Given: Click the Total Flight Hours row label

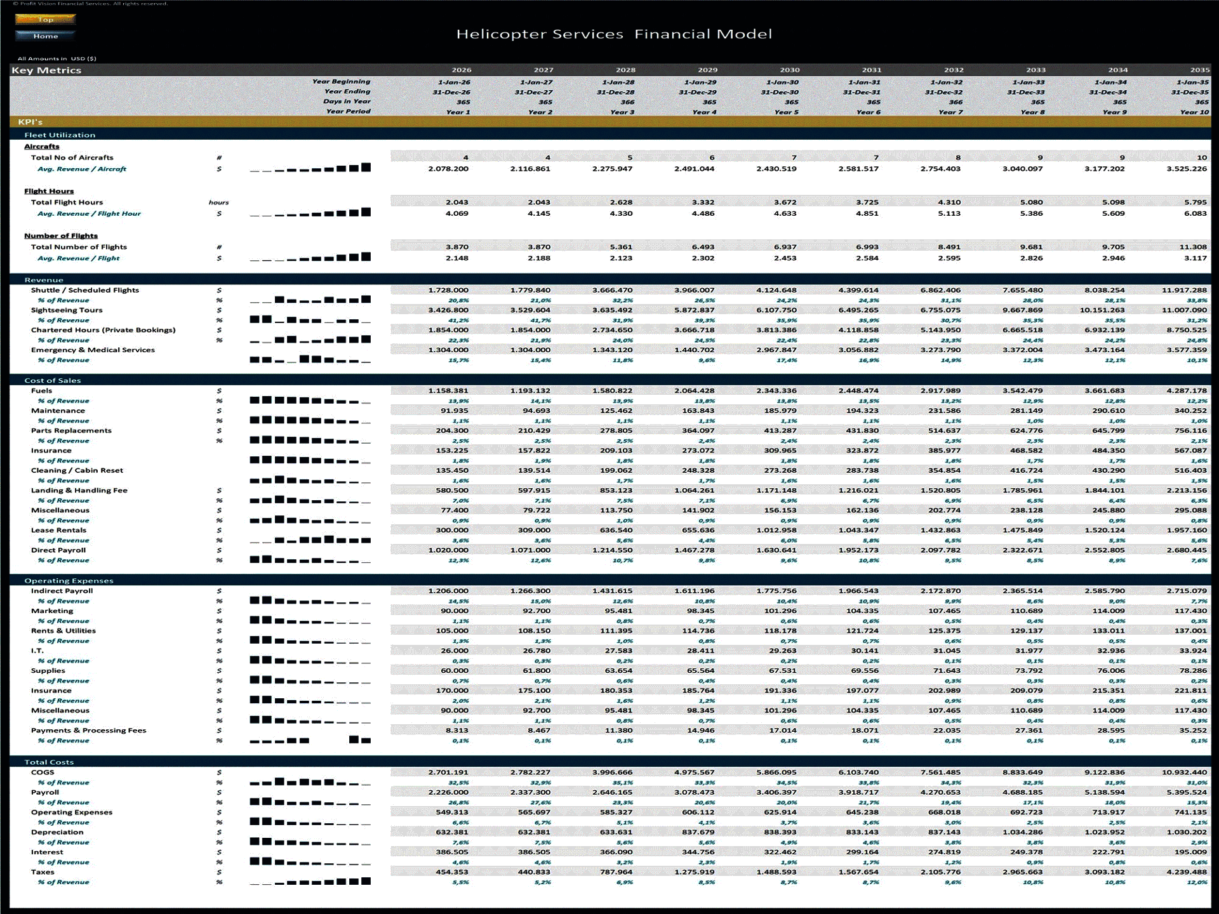Looking at the screenshot, I should coord(67,202).
